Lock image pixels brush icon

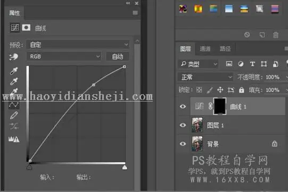point(210,90)
